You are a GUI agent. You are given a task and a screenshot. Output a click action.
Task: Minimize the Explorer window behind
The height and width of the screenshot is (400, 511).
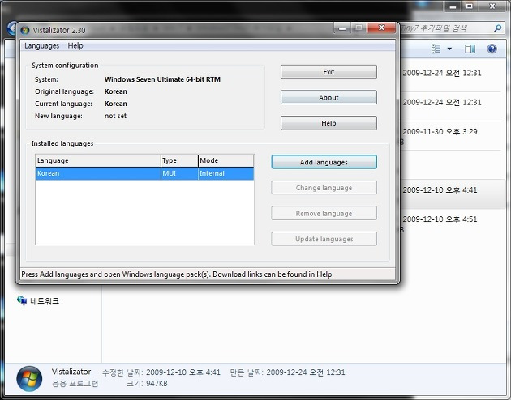[x=453, y=6]
